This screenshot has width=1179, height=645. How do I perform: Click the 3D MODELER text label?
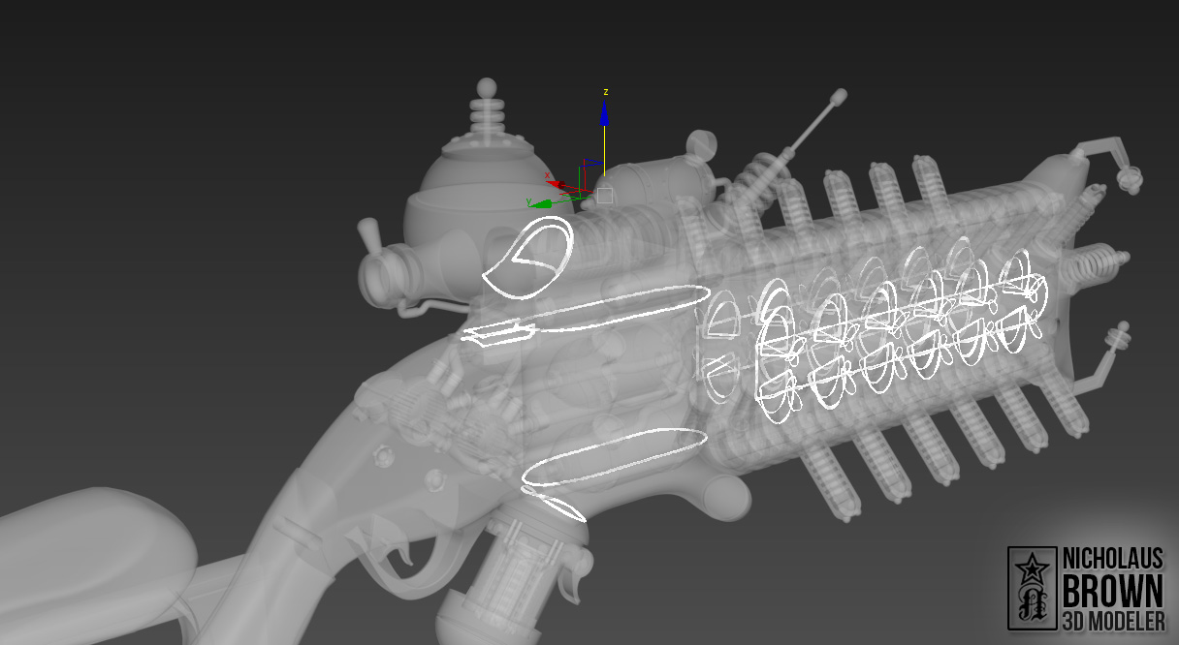click(x=1115, y=618)
